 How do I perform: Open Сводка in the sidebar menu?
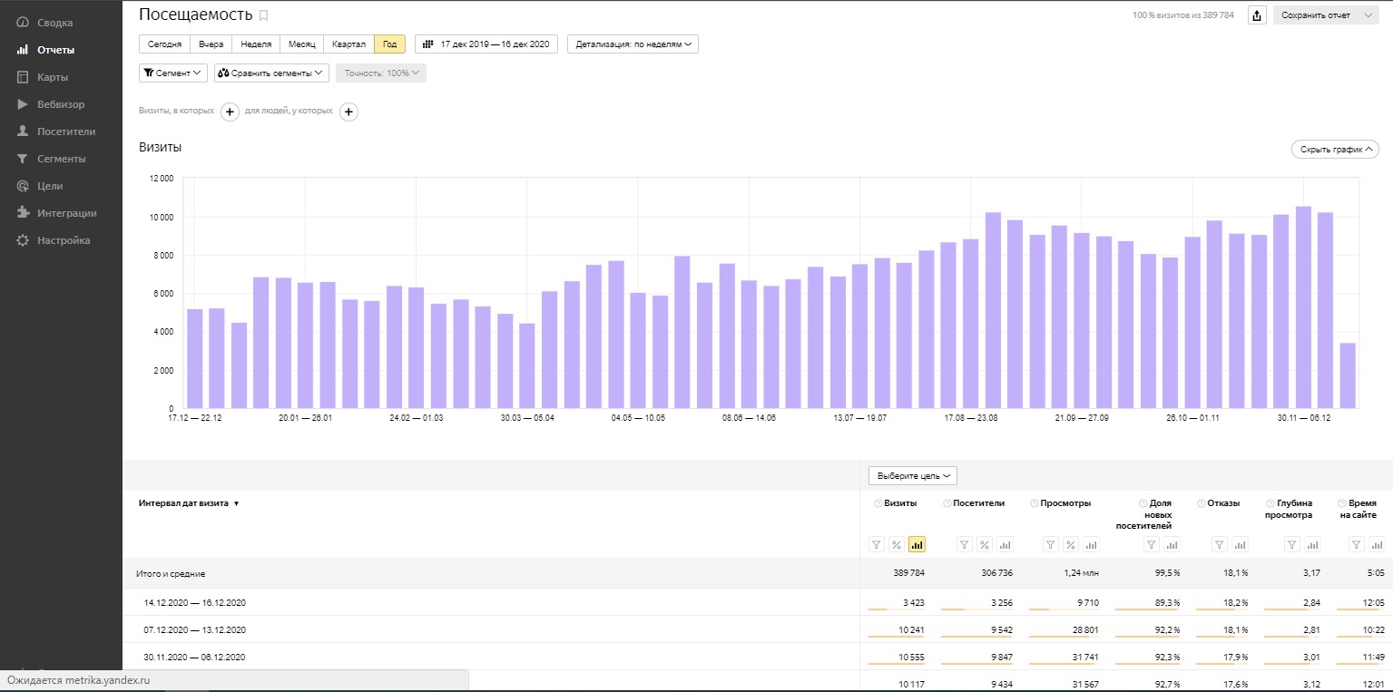tap(54, 23)
